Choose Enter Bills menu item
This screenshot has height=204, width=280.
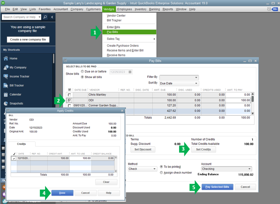coord(114,27)
